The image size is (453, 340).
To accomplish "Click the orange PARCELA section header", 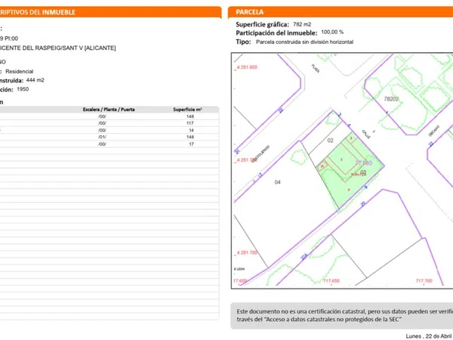I will pos(340,13).
